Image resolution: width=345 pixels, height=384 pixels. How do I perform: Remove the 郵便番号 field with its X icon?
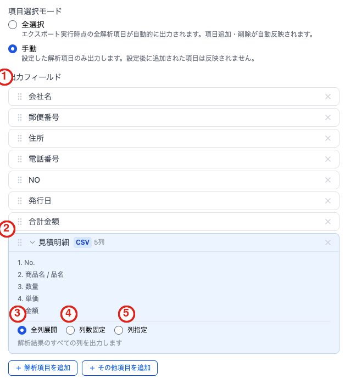[x=327, y=117]
